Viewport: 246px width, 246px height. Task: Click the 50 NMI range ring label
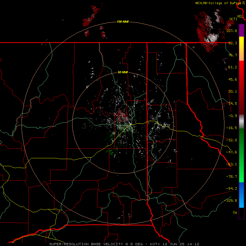[123, 72]
